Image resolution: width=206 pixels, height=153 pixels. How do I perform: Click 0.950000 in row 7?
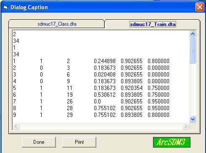158,101
